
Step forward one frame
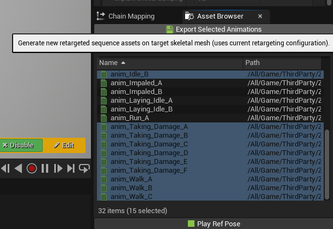tap(58, 169)
